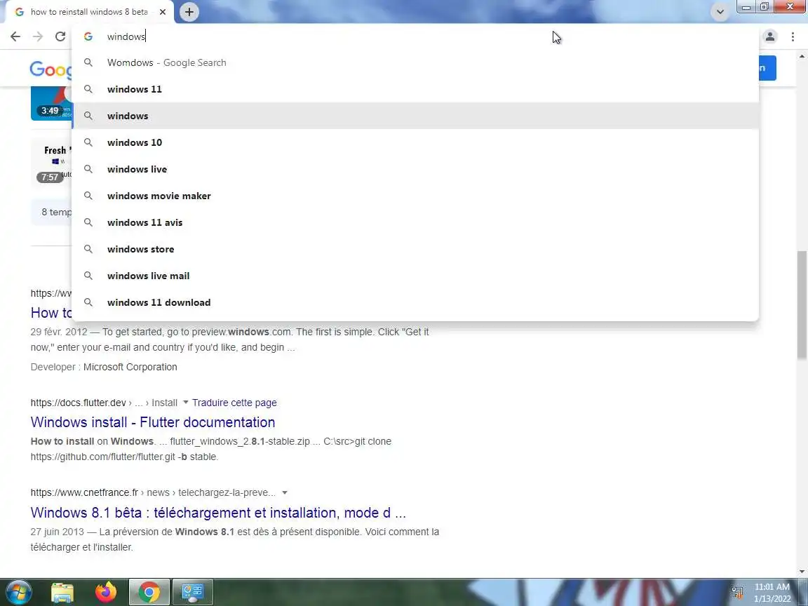
Task: Choose the 'windows live' suggestion
Action: point(415,169)
